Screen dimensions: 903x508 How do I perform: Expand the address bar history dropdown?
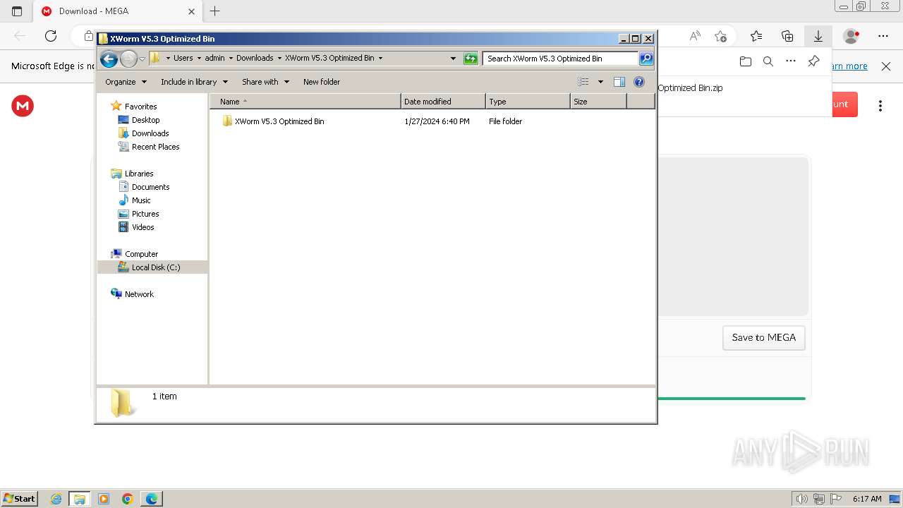point(453,59)
